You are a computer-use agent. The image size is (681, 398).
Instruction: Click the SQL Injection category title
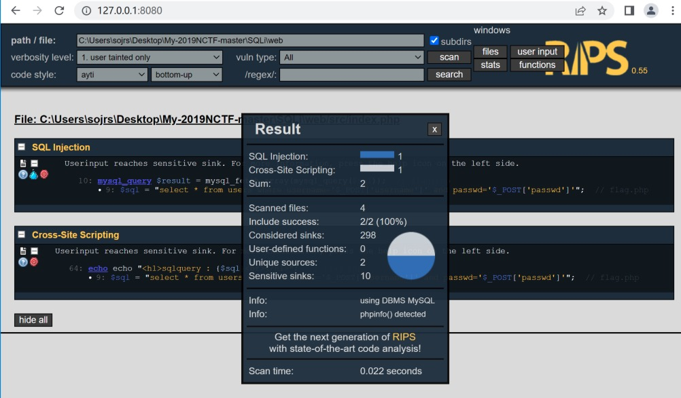pos(60,147)
